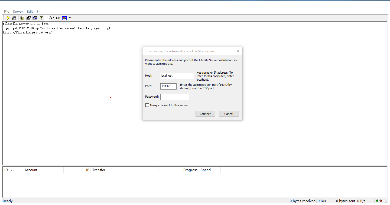Click the Copyright 2001-2016 Tim Kosse log line

click(56, 28)
